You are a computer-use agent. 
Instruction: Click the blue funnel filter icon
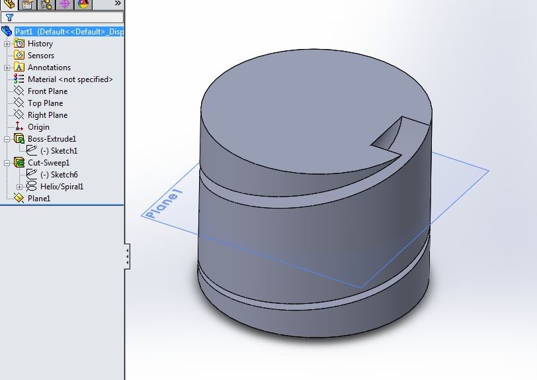coord(9,17)
